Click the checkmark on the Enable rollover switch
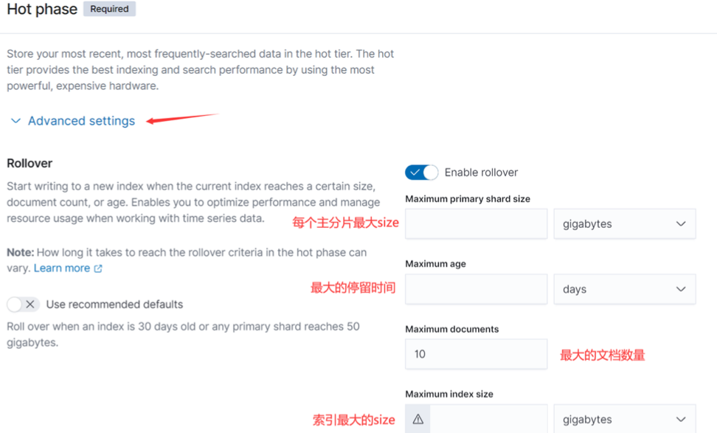This screenshot has height=433, width=717. pyautogui.click(x=415, y=173)
